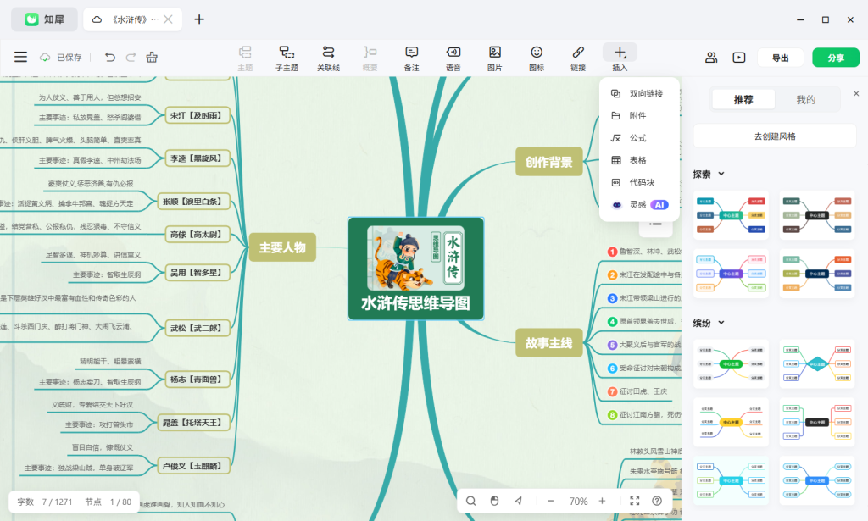Enter fullscreen with the expand icon
Screen dimensions: 868x521
tap(634, 501)
